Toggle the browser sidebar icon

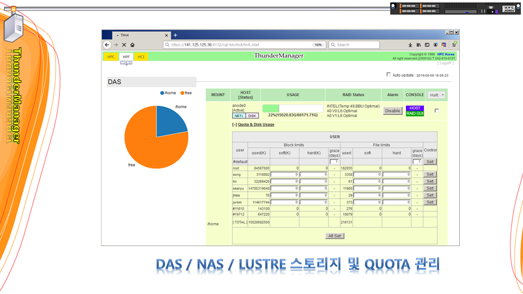(427, 45)
